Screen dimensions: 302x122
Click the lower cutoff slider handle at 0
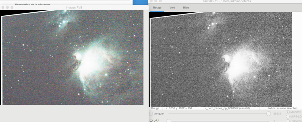(169, 121)
